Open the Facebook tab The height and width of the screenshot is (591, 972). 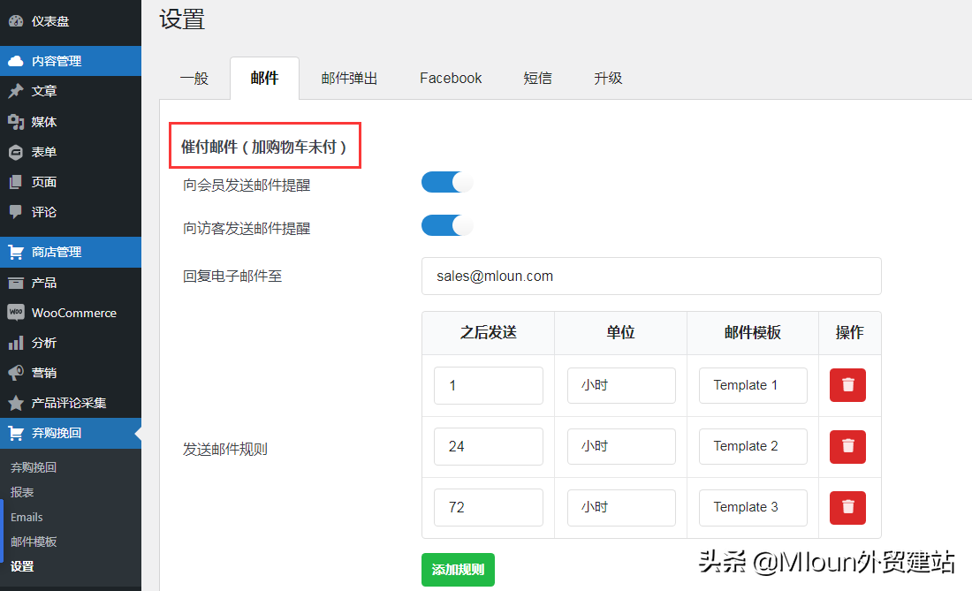(451, 78)
